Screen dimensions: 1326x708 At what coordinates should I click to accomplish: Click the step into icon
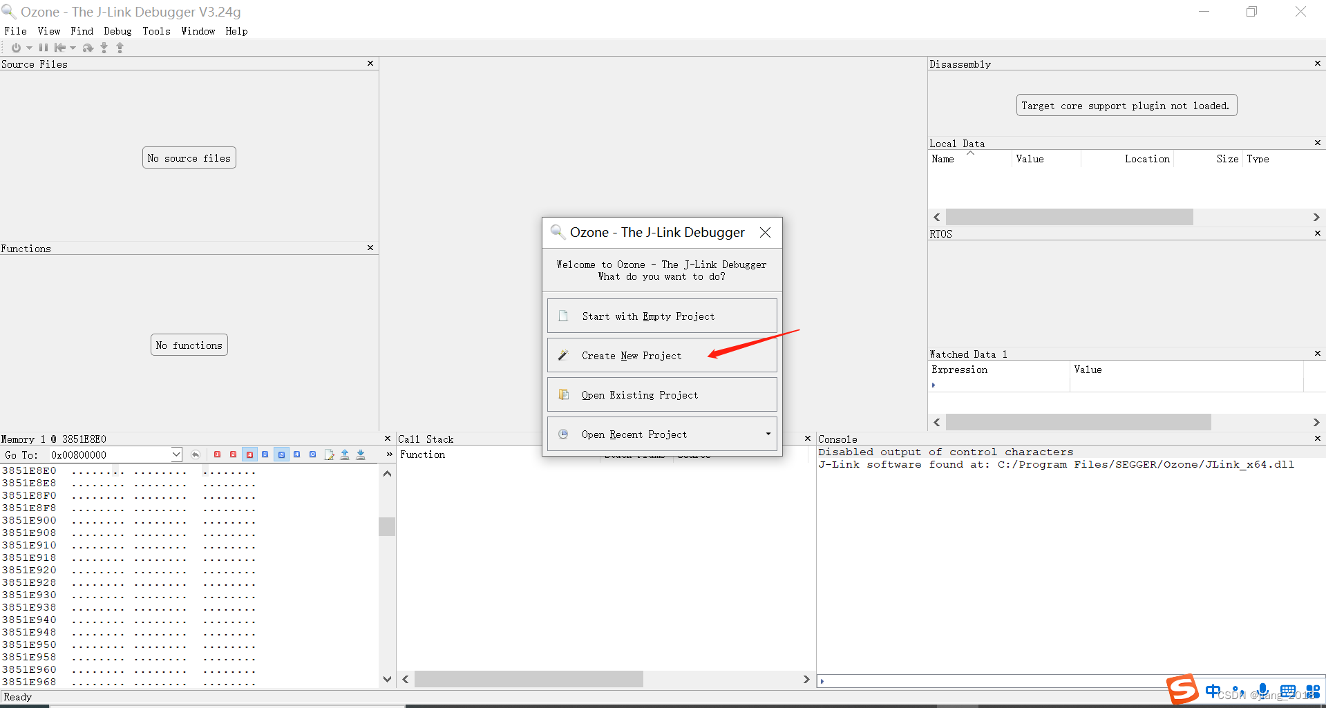[104, 48]
